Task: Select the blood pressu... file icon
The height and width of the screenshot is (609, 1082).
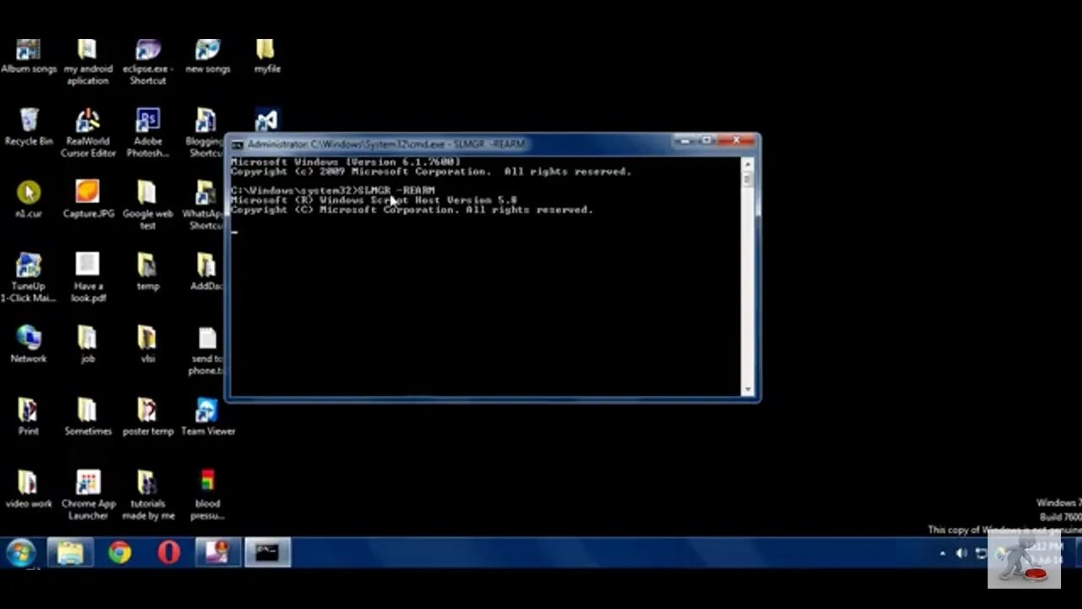Action: pyautogui.click(x=207, y=496)
